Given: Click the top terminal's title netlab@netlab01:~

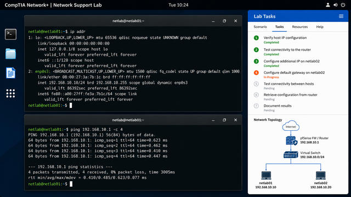Looking at the screenshot, I should (128, 21).
